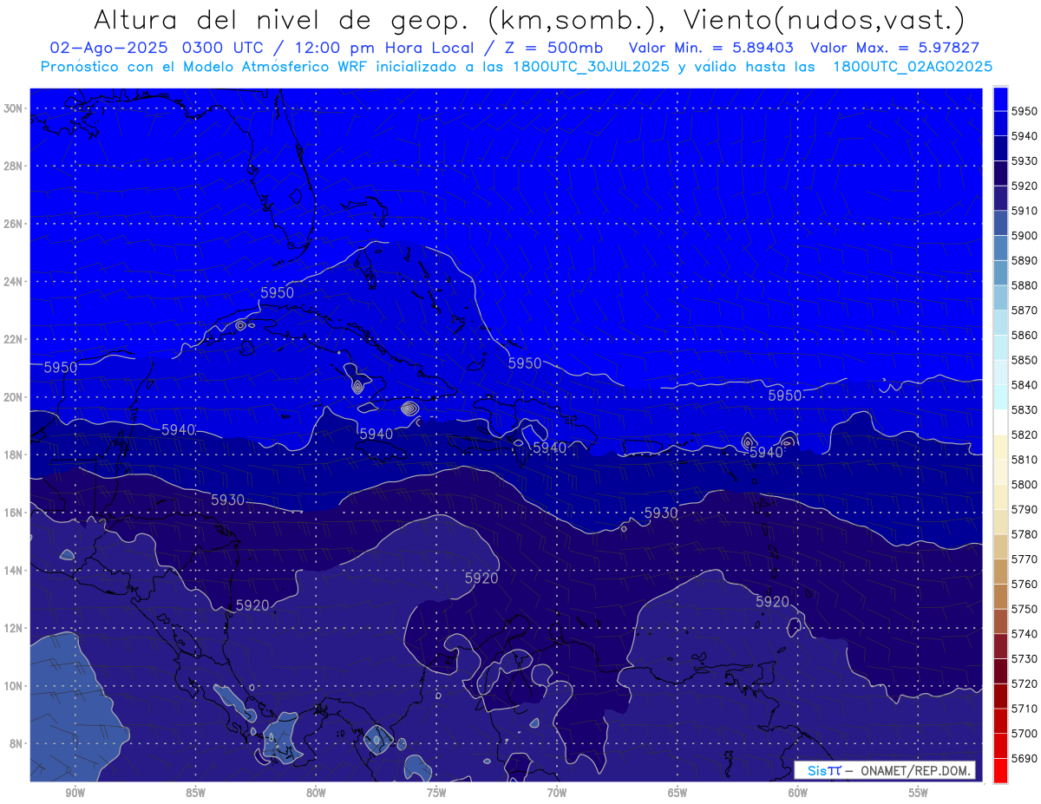Click the 30N latitude label
Image resolution: width=1041 pixels, height=804 pixels.
pyautogui.click(x=13, y=108)
